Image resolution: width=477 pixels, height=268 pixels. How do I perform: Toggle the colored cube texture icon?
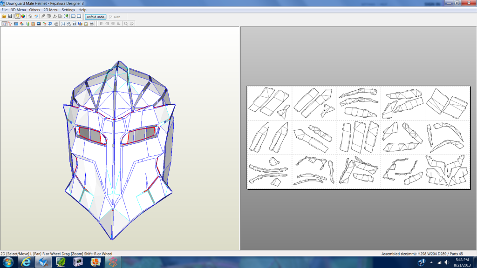23,16
